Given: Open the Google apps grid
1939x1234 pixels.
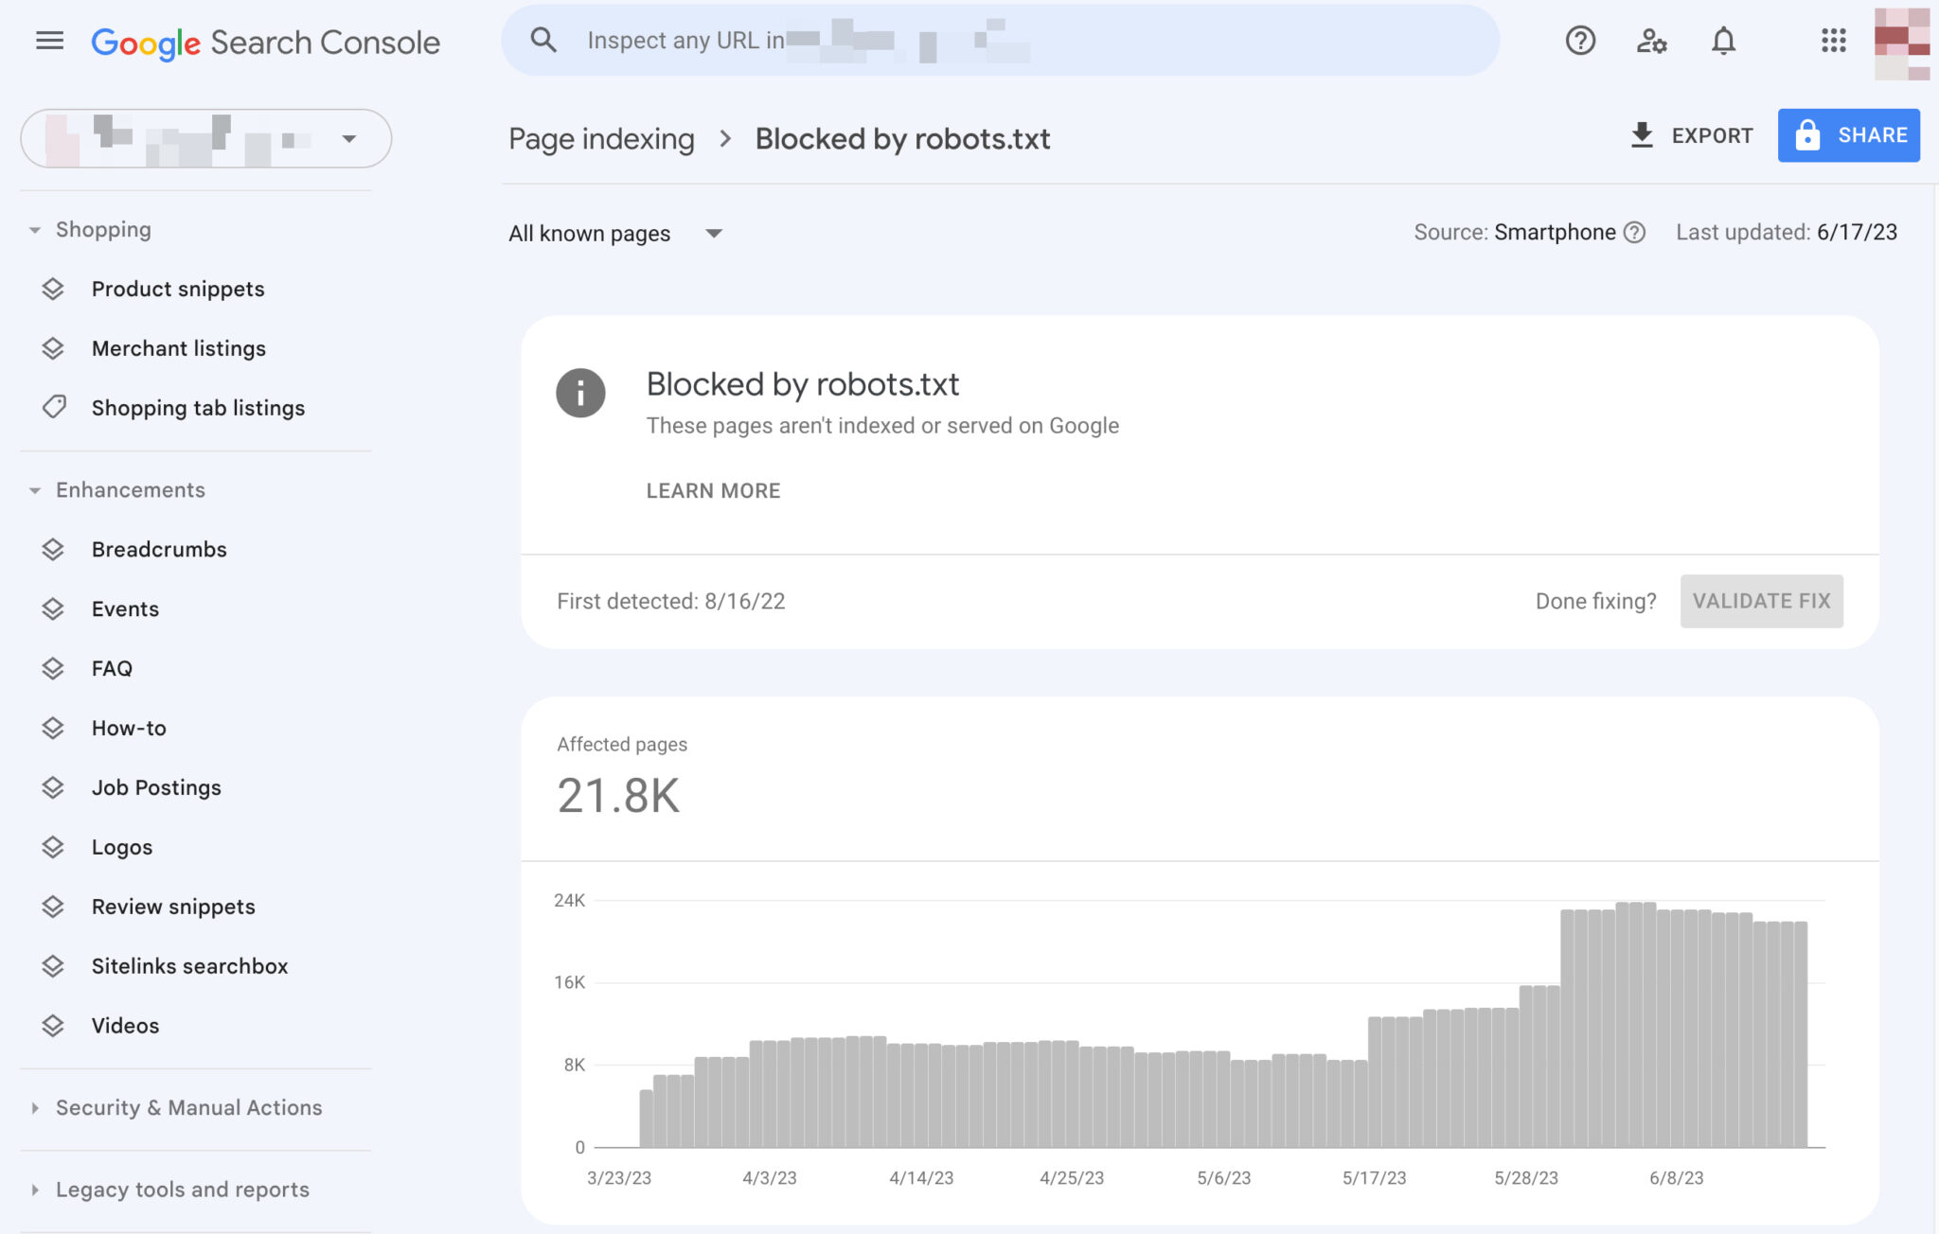Looking at the screenshot, I should click(x=1833, y=41).
